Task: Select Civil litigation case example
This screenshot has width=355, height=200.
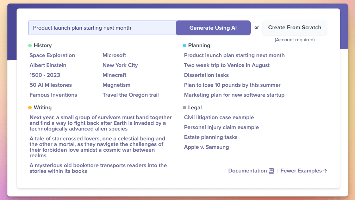Action: (x=219, y=117)
